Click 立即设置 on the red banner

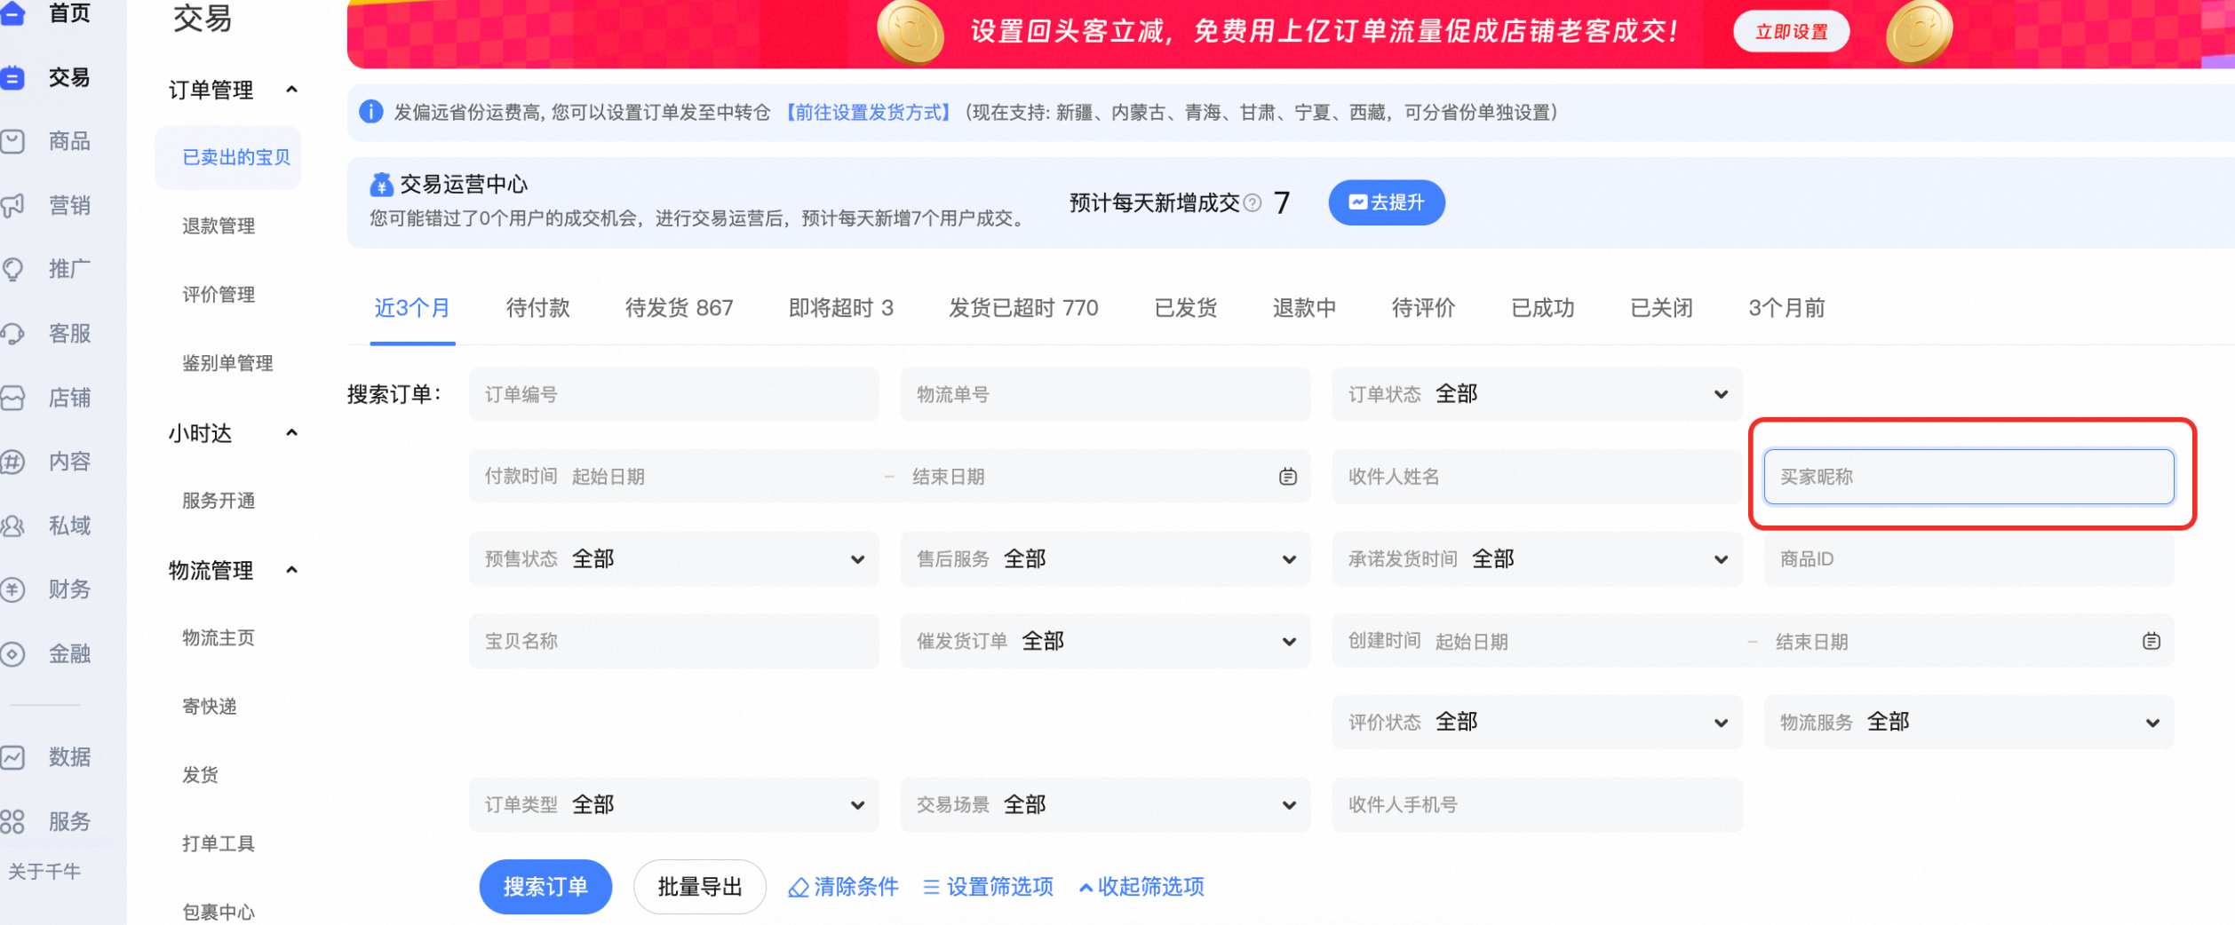[1792, 32]
